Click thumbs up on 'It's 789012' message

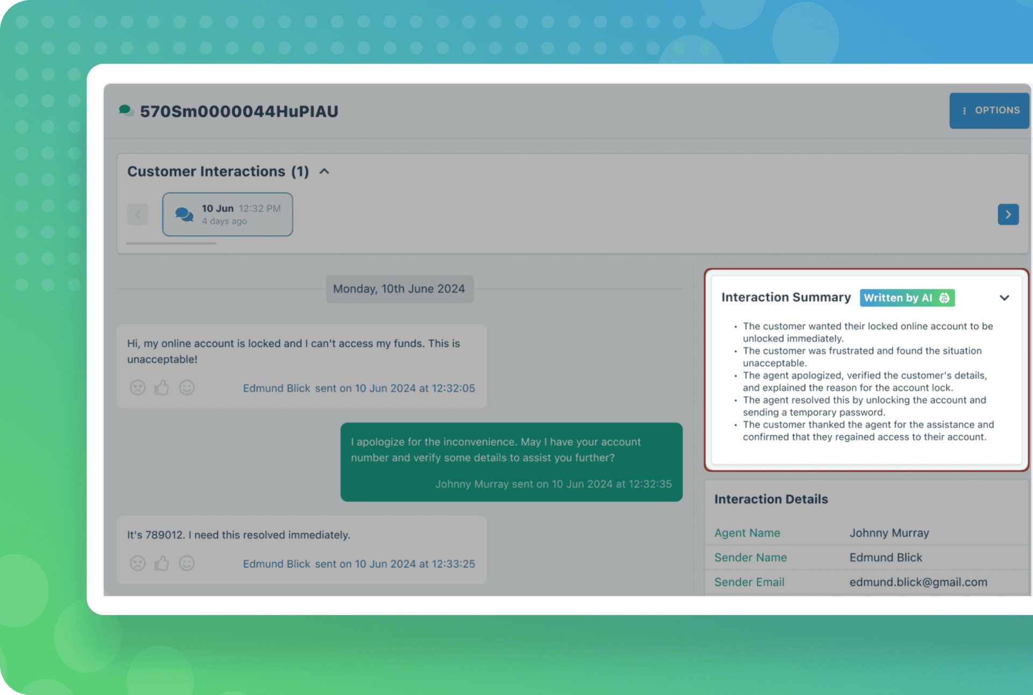point(162,563)
